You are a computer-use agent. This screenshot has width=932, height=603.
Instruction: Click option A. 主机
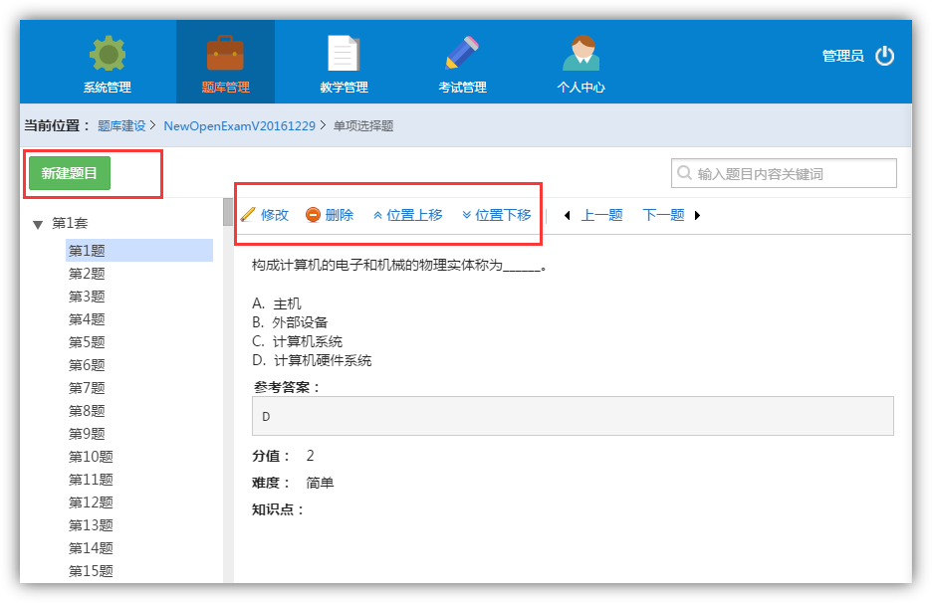click(x=277, y=303)
